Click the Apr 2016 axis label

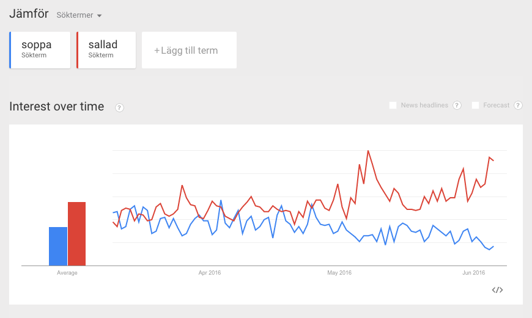pos(210,273)
